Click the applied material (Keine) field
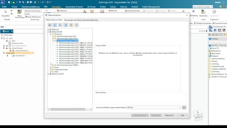 (x=154, y=107)
